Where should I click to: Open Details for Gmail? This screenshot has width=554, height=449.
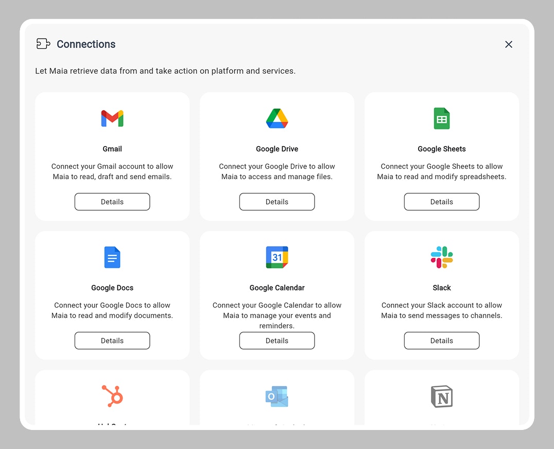pyautogui.click(x=112, y=202)
